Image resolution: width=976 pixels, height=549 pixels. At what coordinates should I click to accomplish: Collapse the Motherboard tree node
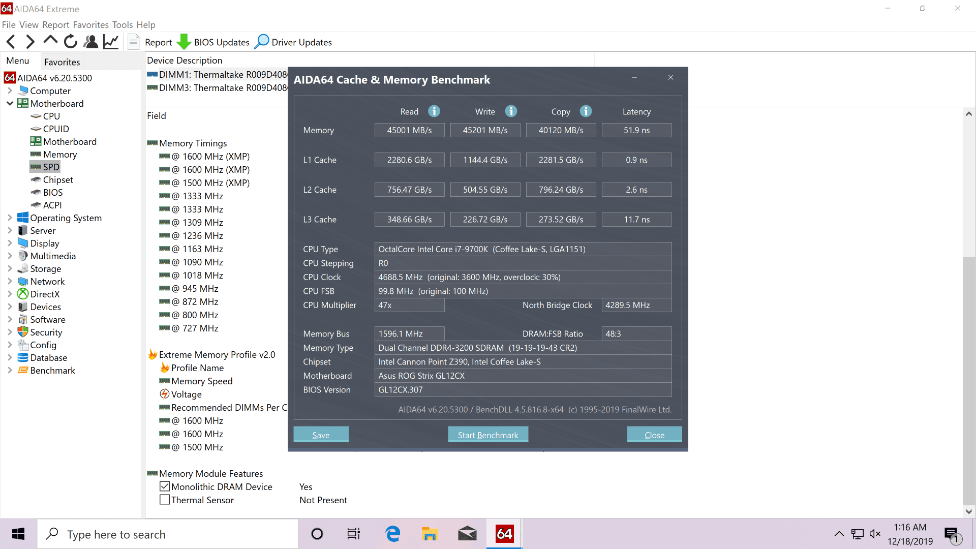pos(10,104)
